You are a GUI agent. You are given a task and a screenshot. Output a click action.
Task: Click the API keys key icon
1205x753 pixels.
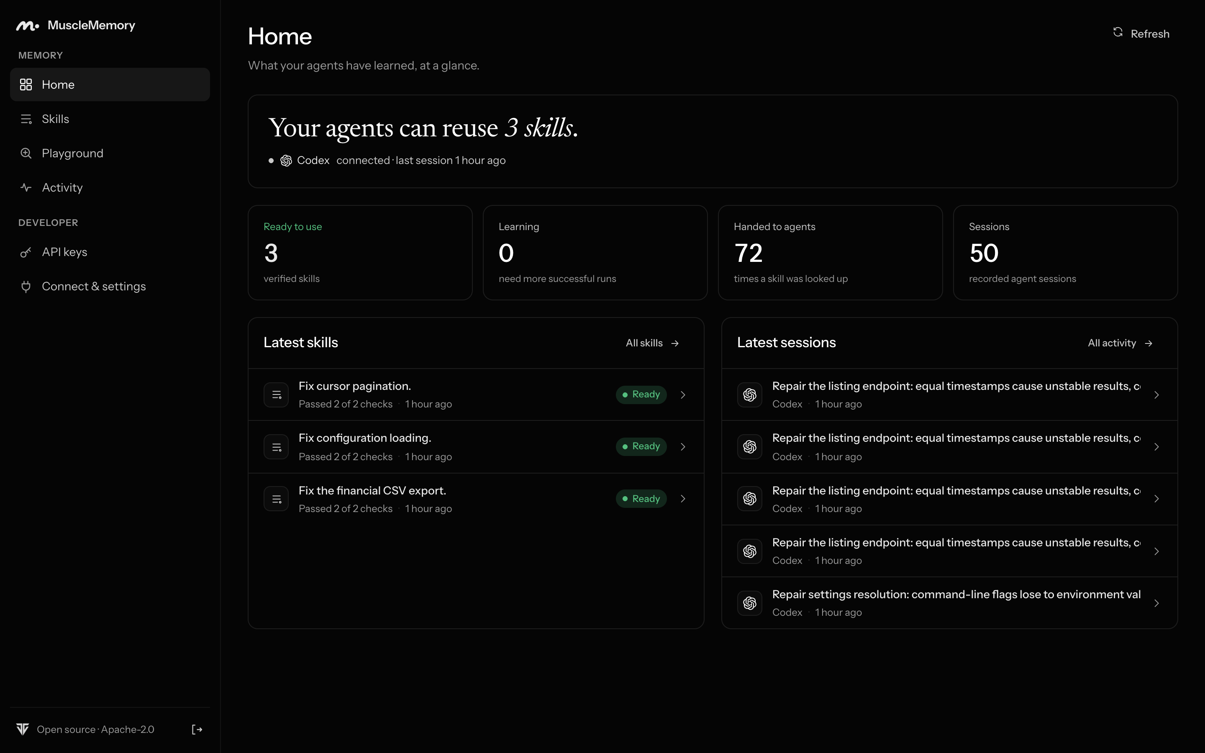[26, 253]
